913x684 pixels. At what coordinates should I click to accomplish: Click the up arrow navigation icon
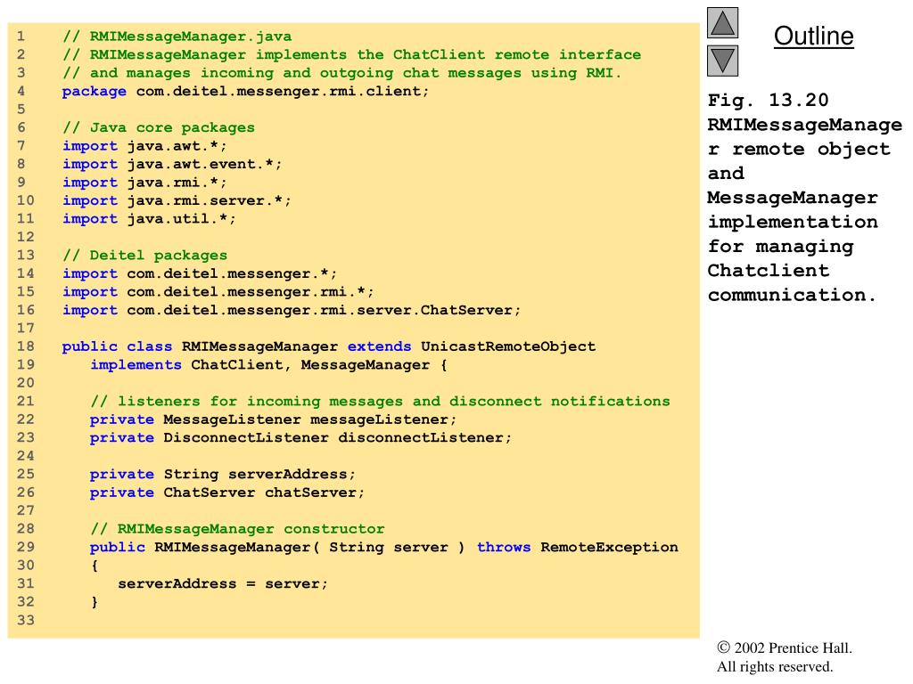(x=722, y=22)
